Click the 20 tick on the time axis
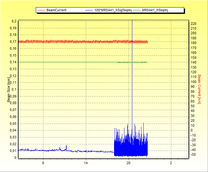Image resolution: width=208 pixels, height=172 pixels. click(x=128, y=163)
